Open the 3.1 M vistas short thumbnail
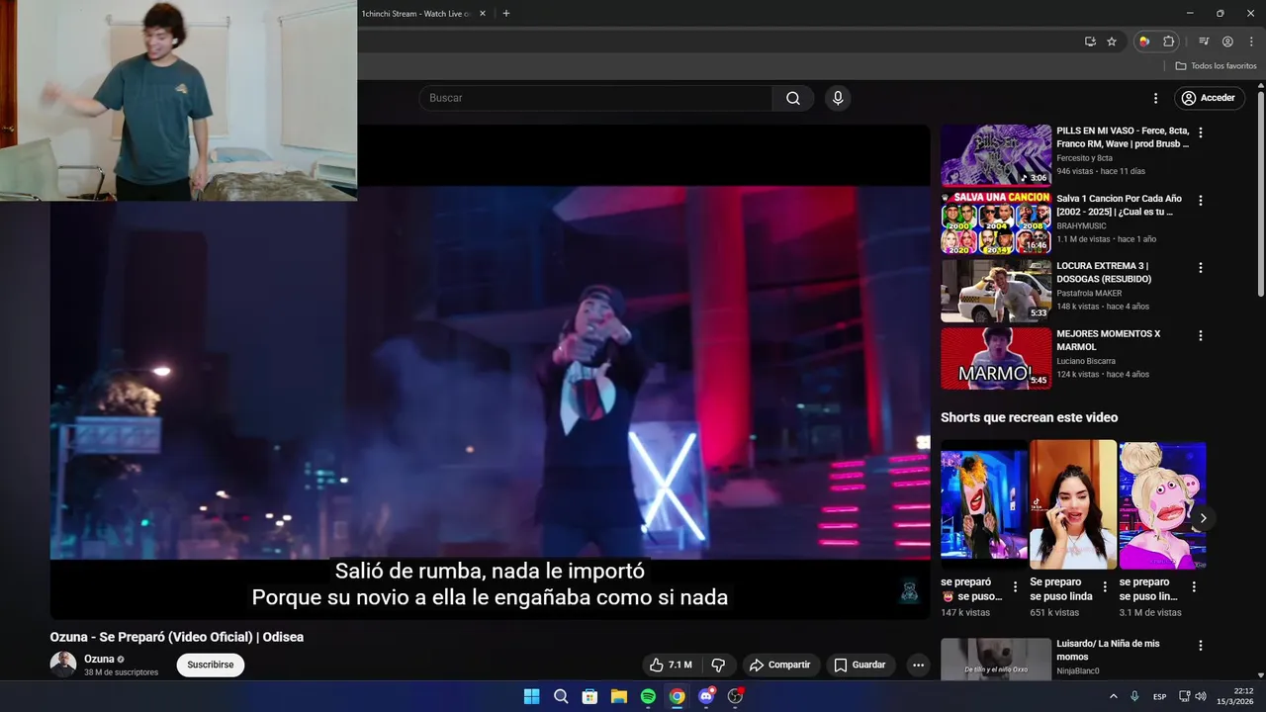 pos(1162,504)
